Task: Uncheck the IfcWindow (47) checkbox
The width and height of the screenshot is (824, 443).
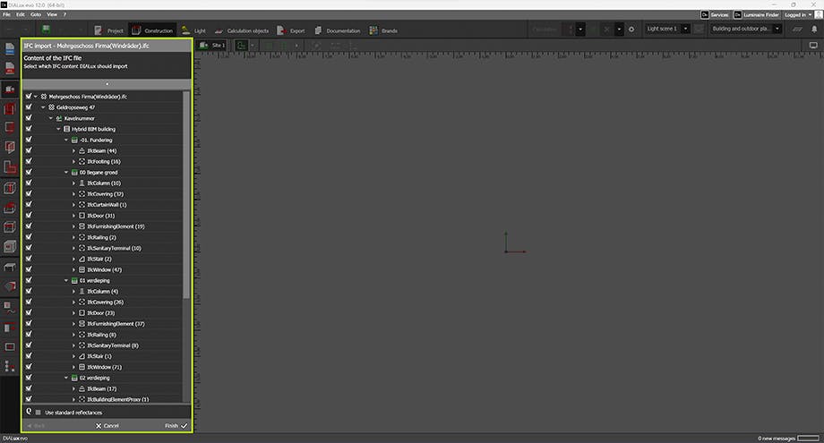Action: (x=29, y=269)
